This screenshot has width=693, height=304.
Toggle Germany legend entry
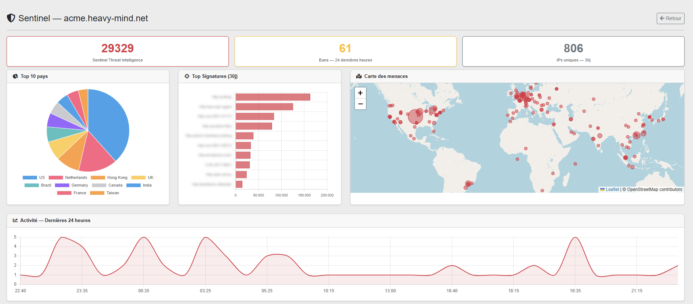71,185
